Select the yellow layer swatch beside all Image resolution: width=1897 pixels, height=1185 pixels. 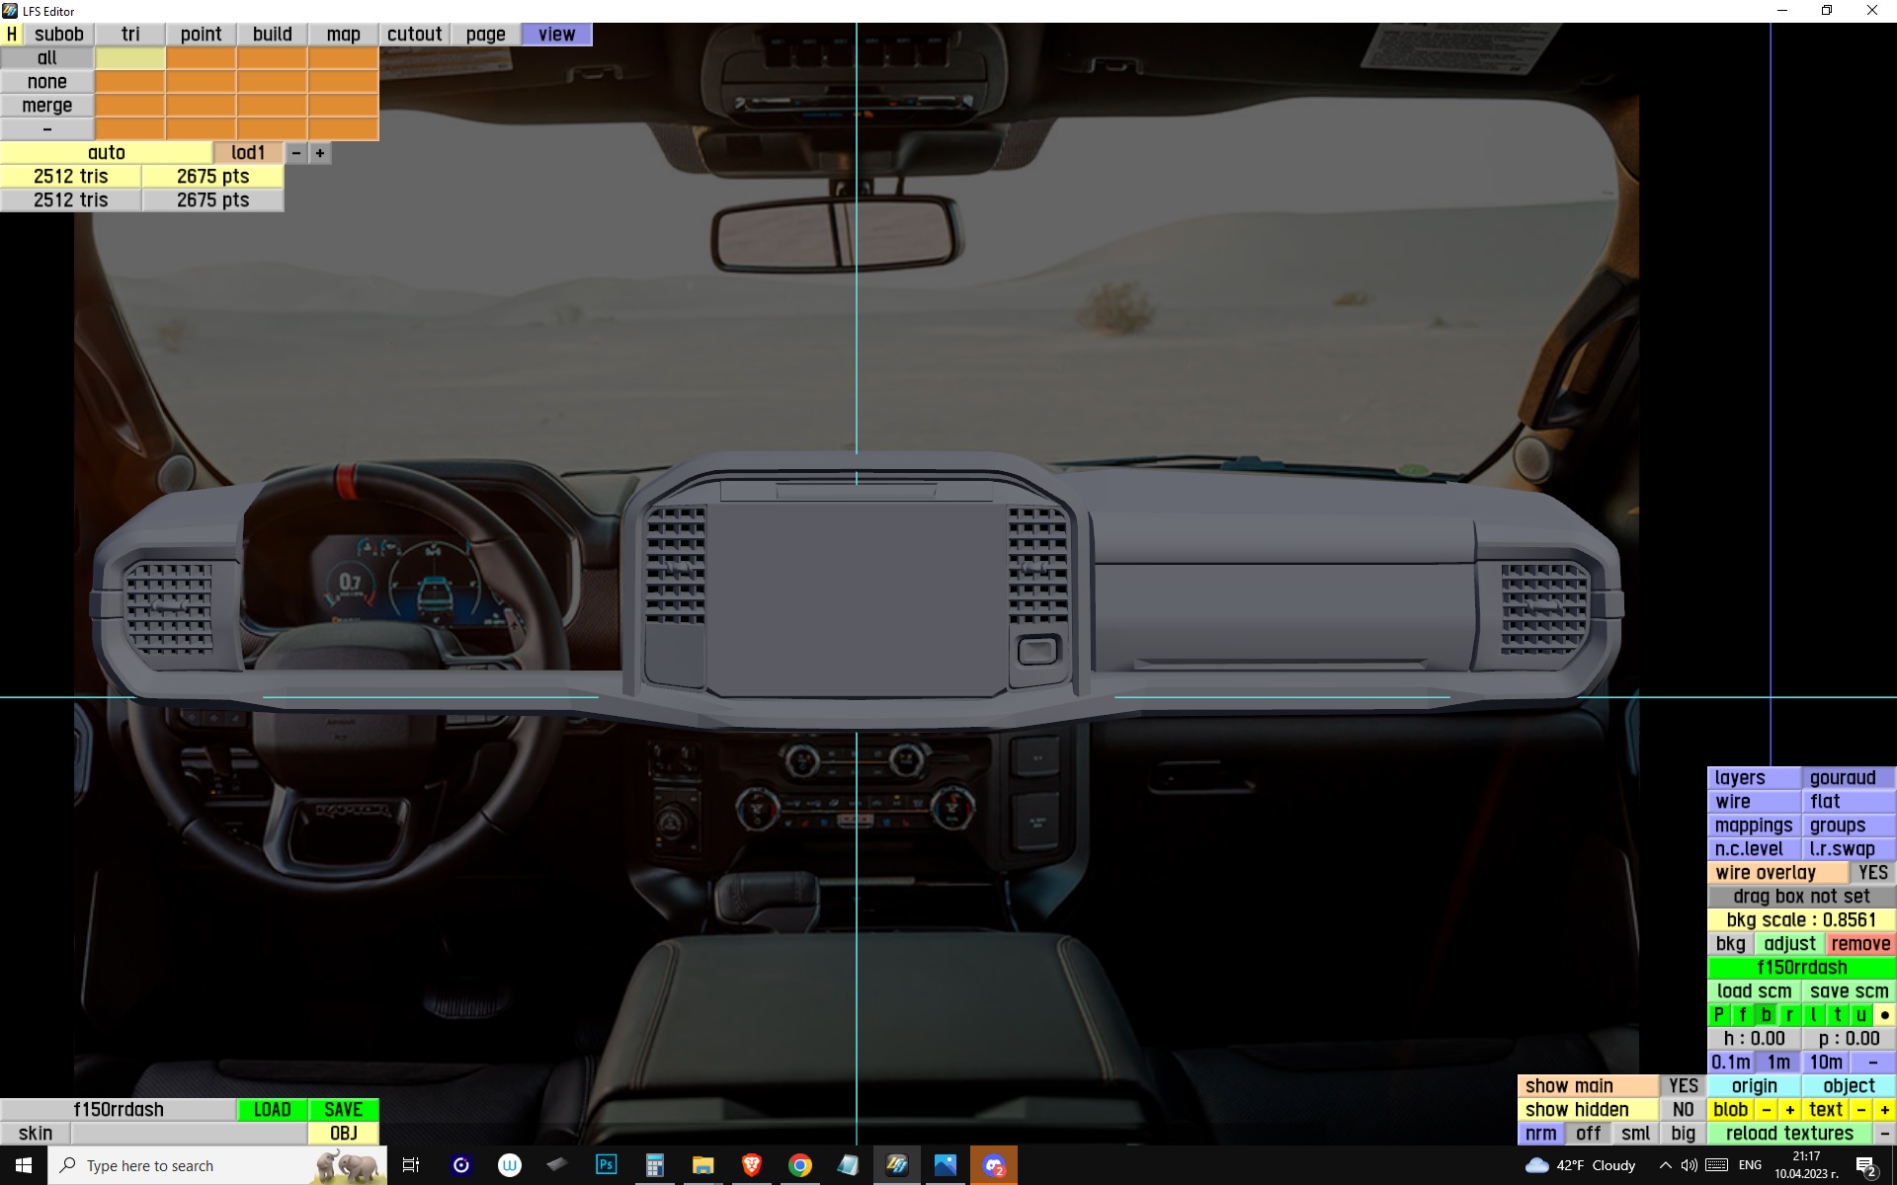pyautogui.click(x=130, y=58)
